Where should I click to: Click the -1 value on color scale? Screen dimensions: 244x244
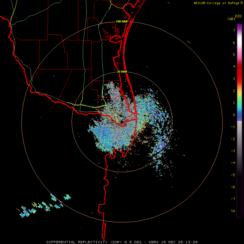pyautogui.click(x=233, y=127)
